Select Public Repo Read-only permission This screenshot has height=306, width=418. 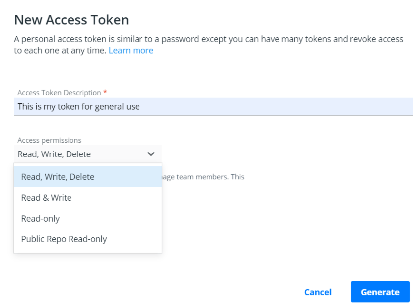pos(64,239)
